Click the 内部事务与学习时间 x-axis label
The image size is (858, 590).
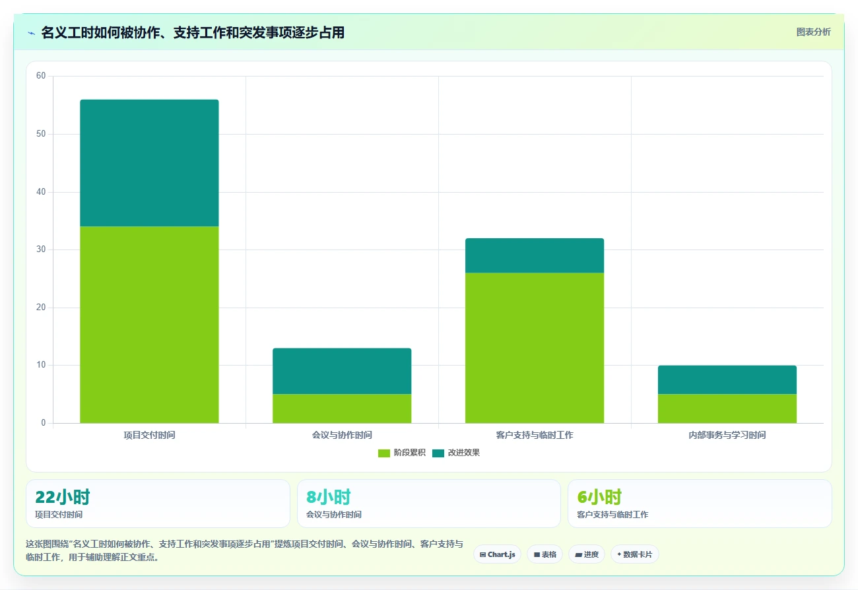[727, 436]
